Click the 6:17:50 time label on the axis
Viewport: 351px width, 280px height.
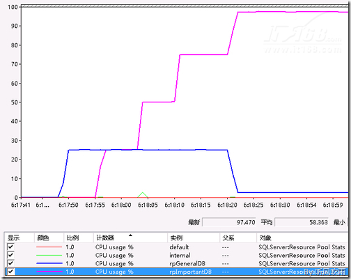point(68,205)
